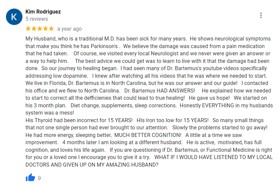Click the fifth, last rating star
The height and width of the screenshot is (185, 279).
coord(51,29)
